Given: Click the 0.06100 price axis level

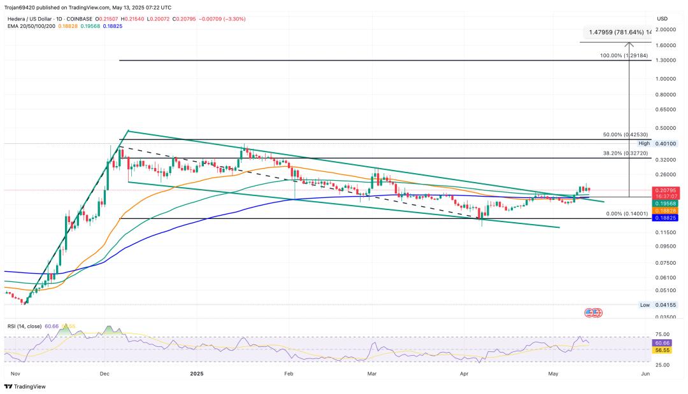Looking at the screenshot, I should tap(666, 278).
